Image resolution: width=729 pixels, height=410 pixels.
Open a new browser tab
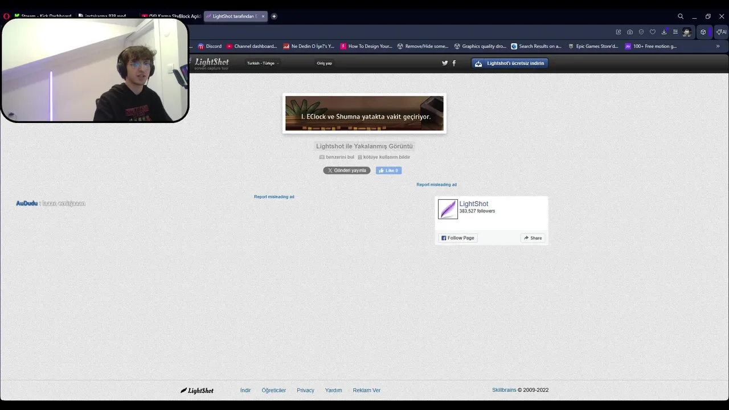pyautogui.click(x=274, y=16)
